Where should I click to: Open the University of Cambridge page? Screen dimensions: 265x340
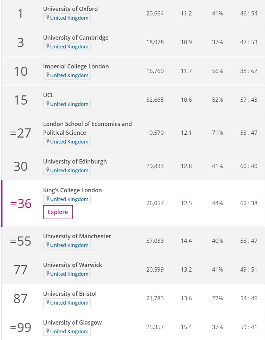click(x=76, y=38)
